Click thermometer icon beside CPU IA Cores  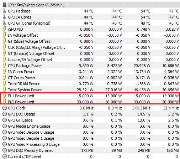5,17
